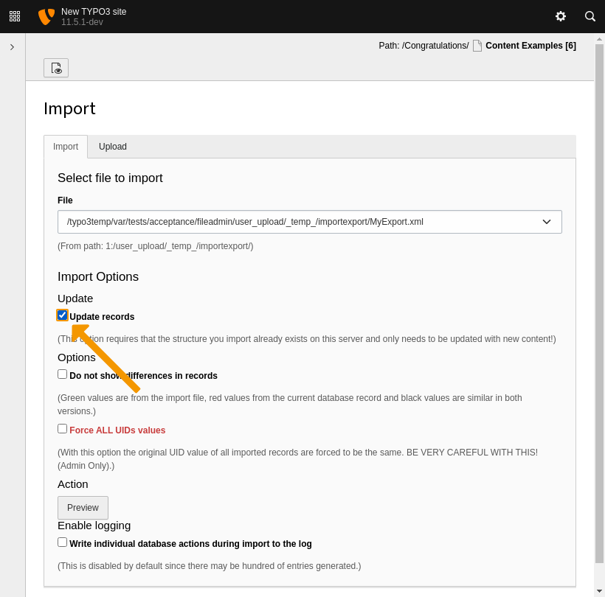This screenshot has height=597, width=605.
Task: Click the page icon beside Content Examples
Action: point(477,45)
